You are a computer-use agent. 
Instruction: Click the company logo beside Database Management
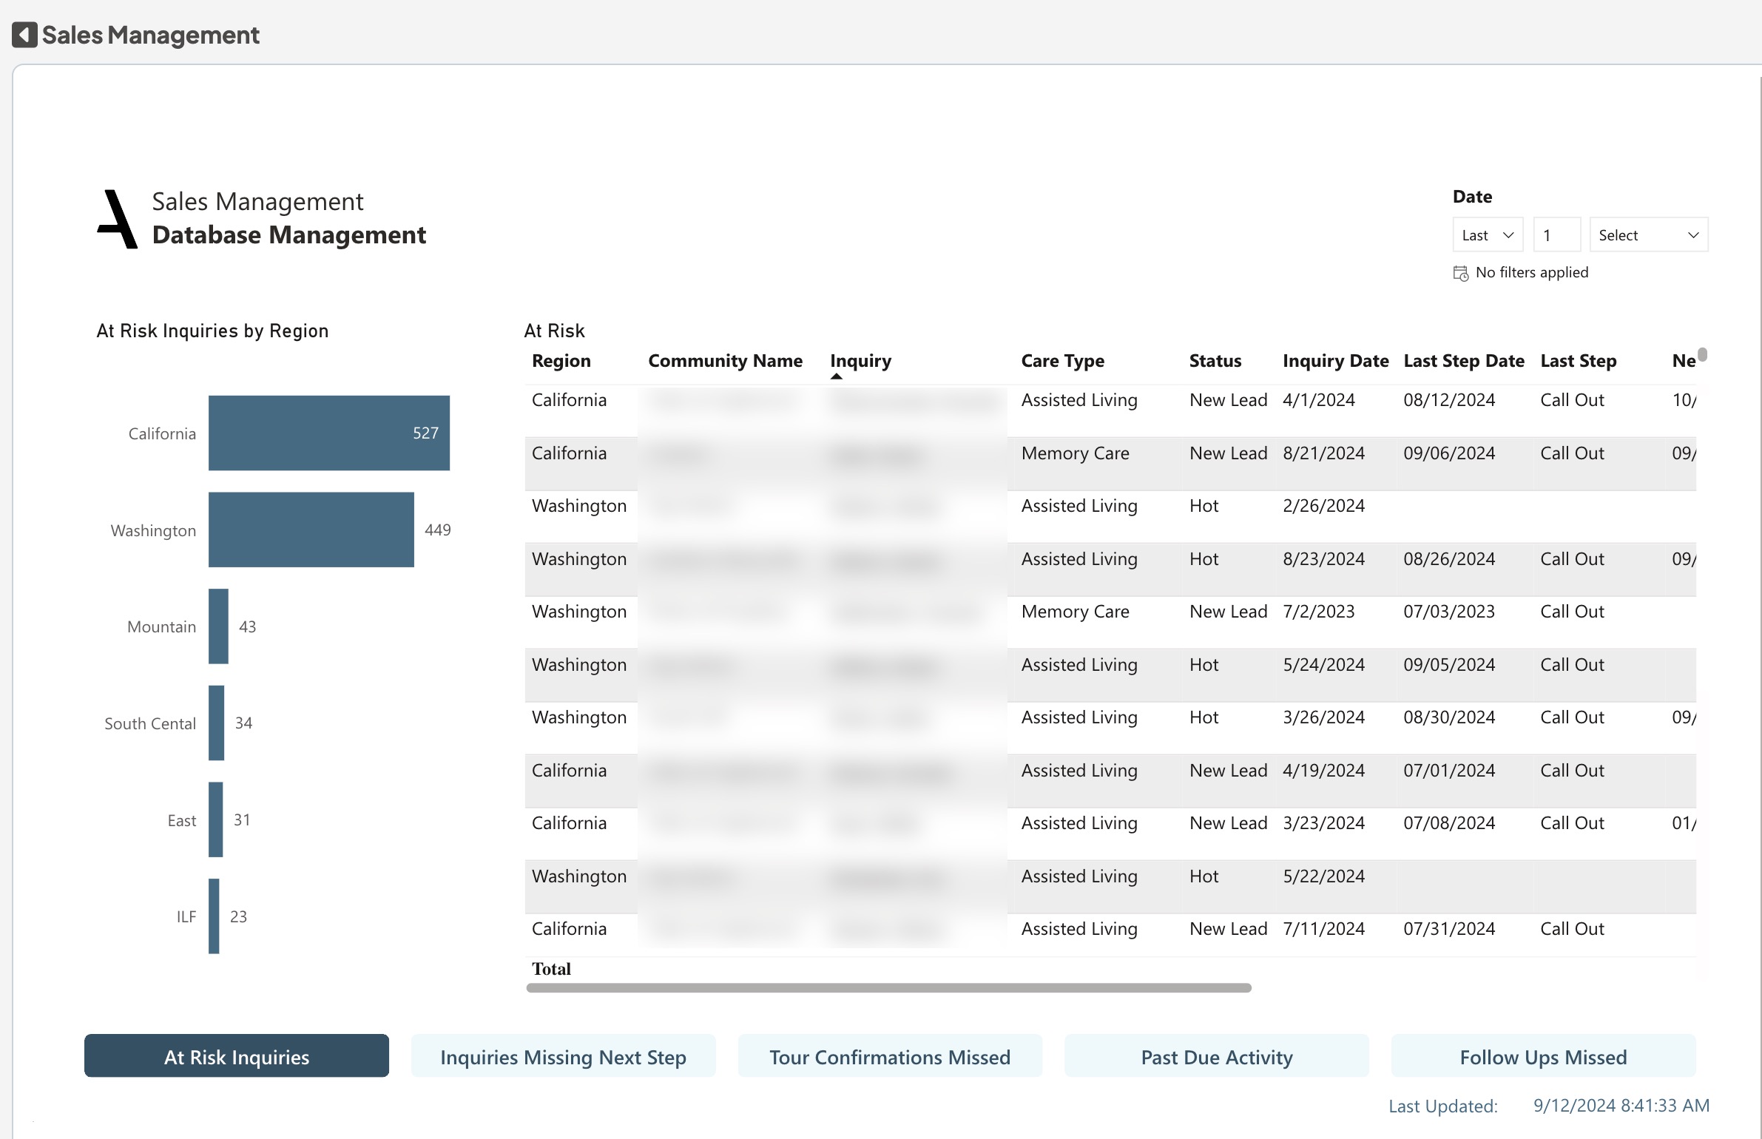point(118,220)
